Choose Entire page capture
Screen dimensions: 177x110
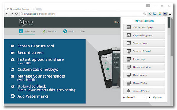(x=144, y=59)
